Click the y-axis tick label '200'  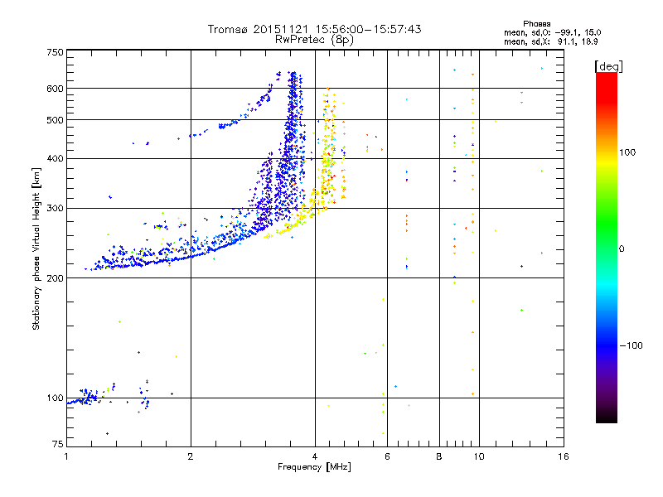pos(55,278)
